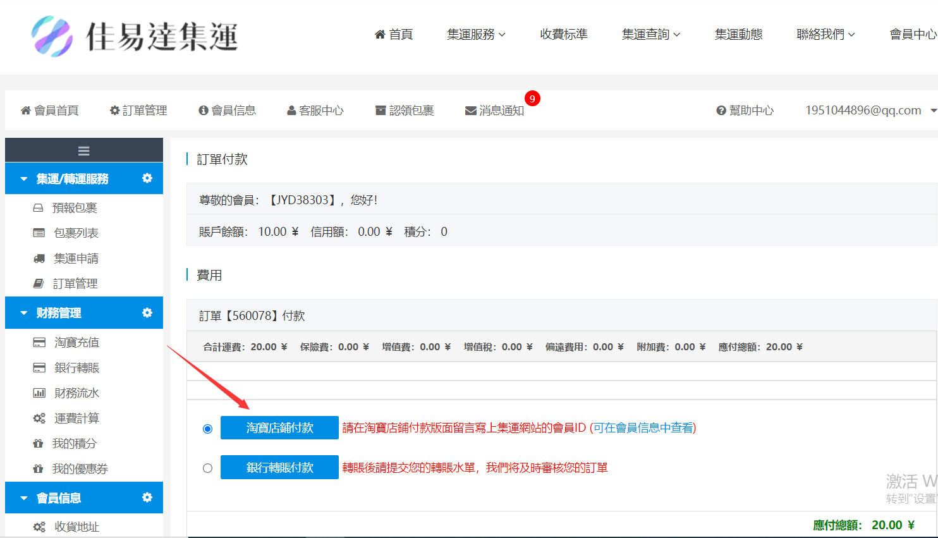Click the chart icon beside 財務流水
This screenshot has height=538, width=938.
coord(39,393)
